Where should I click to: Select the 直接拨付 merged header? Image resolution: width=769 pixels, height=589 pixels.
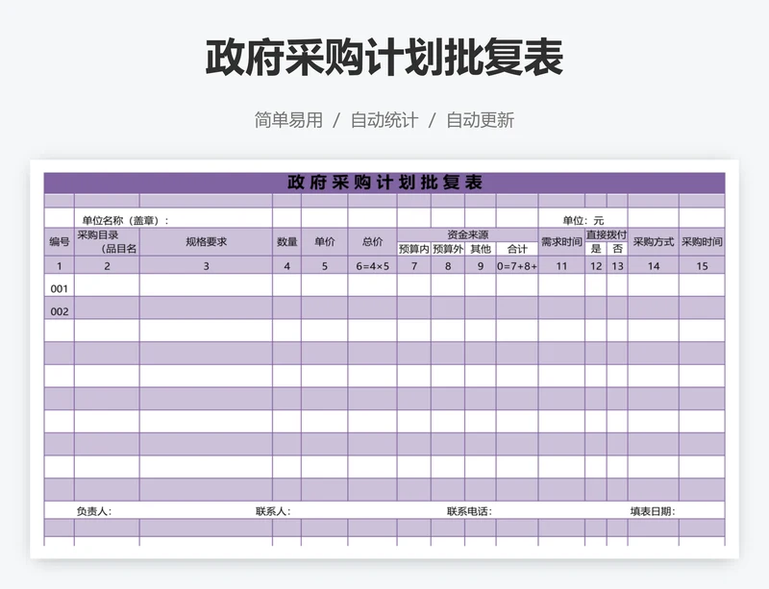coord(607,234)
